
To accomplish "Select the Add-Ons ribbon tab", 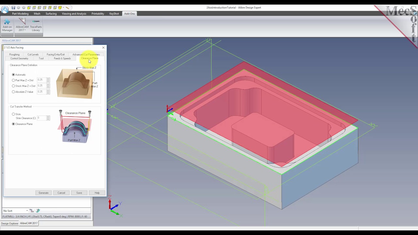I will (129, 14).
